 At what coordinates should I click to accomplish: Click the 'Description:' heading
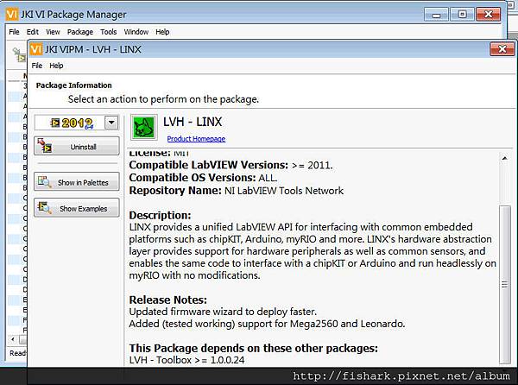click(x=160, y=215)
